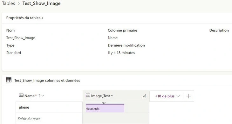Select the Test_Show_Image name value
Screen dimensions: 232x124
click(x=21, y=38)
